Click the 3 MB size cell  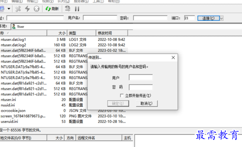[x=61, y=40]
